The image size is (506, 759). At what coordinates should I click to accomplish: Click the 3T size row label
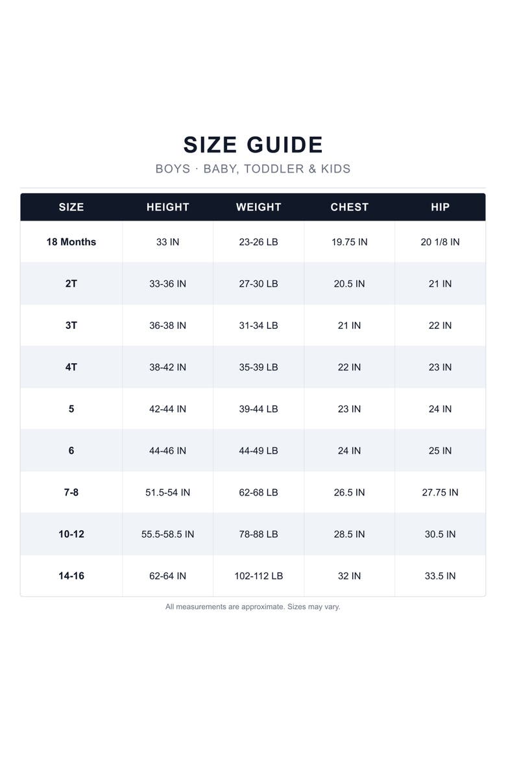point(71,325)
